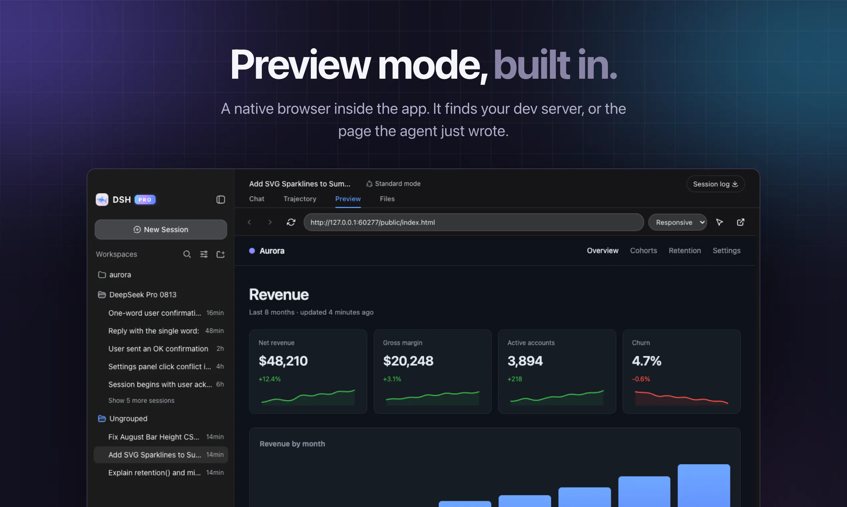This screenshot has height=507, width=847.
Task: Open the Responsive viewport dropdown
Action: click(678, 222)
